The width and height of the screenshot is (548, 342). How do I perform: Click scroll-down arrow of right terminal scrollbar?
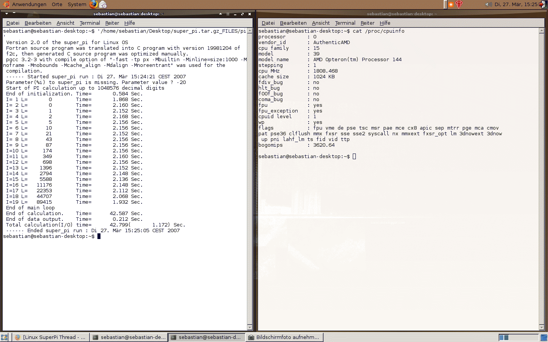(542, 328)
